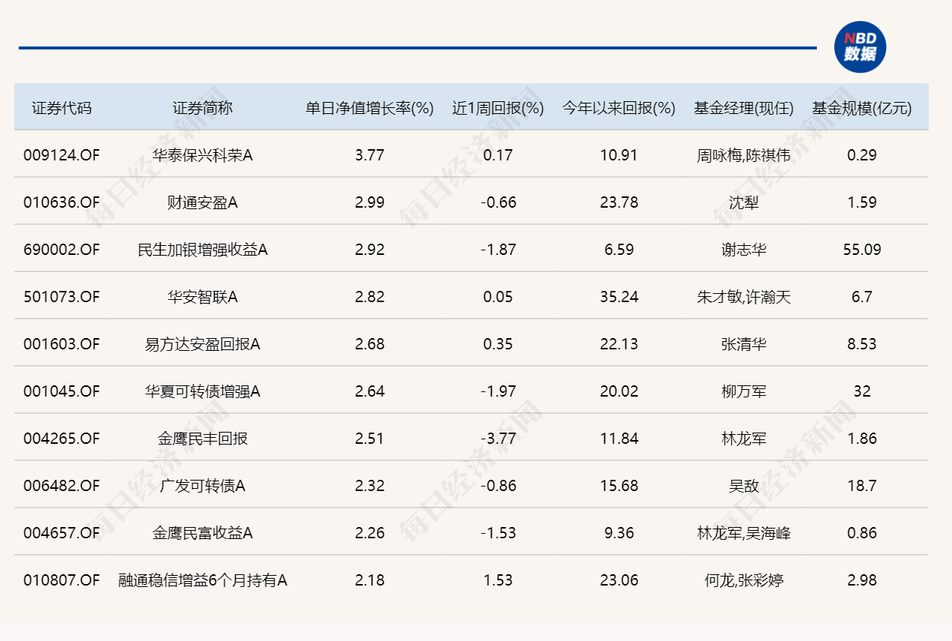Select fund name 广发可转债A

point(203,486)
